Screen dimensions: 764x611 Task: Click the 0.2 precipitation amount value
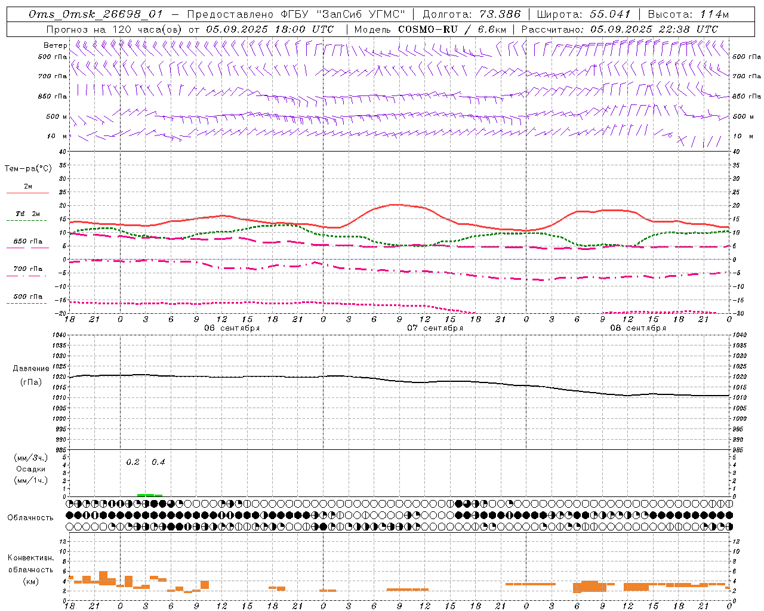click(133, 462)
